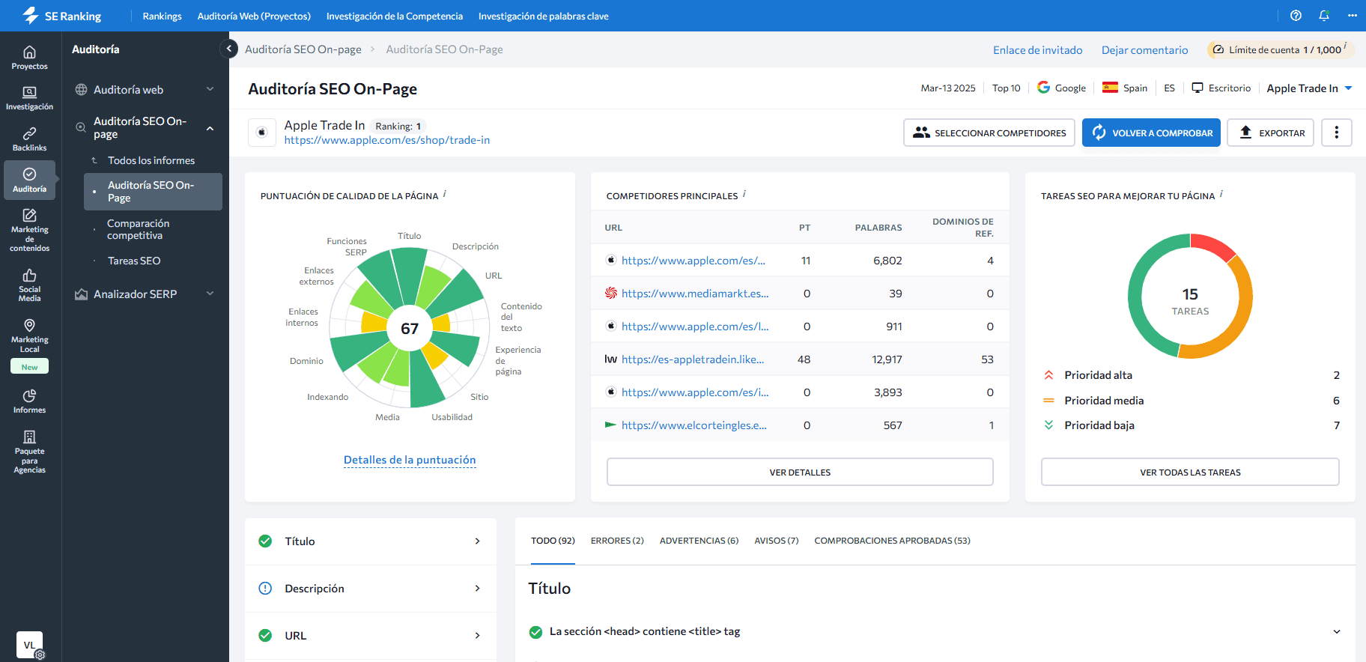The width and height of the screenshot is (1366, 662).
Task: Switch to the AVISOS (7) tab
Action: pos(777,541)
